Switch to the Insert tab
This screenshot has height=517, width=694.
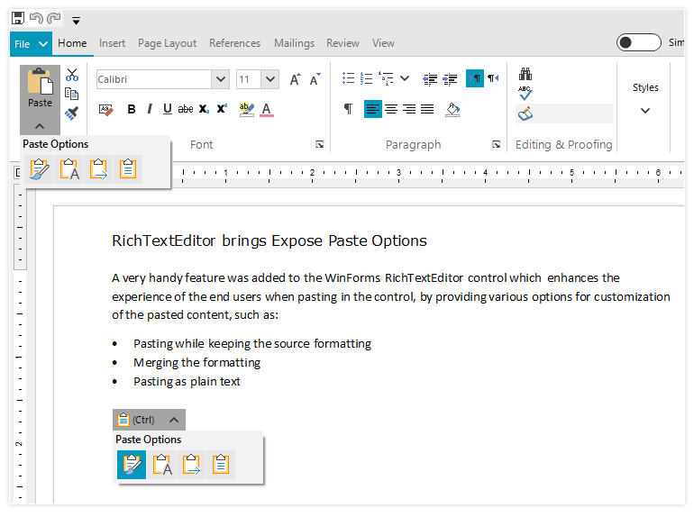112,43
